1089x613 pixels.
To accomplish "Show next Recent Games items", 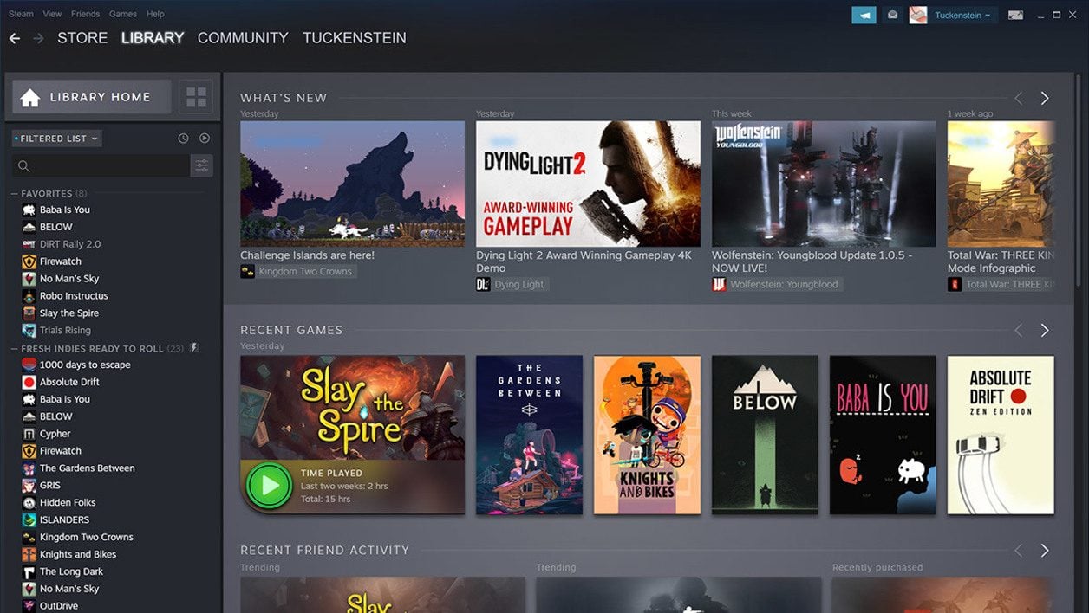I will coord(1045,330).
